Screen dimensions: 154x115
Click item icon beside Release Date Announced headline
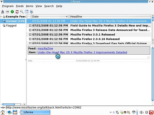[30, 30]
